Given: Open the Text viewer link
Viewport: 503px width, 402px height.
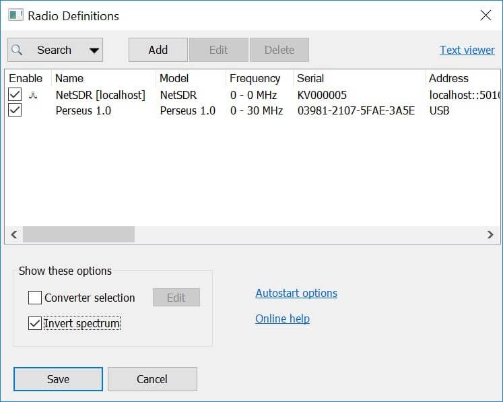Looking at the screenshot, I should (467, 50).
